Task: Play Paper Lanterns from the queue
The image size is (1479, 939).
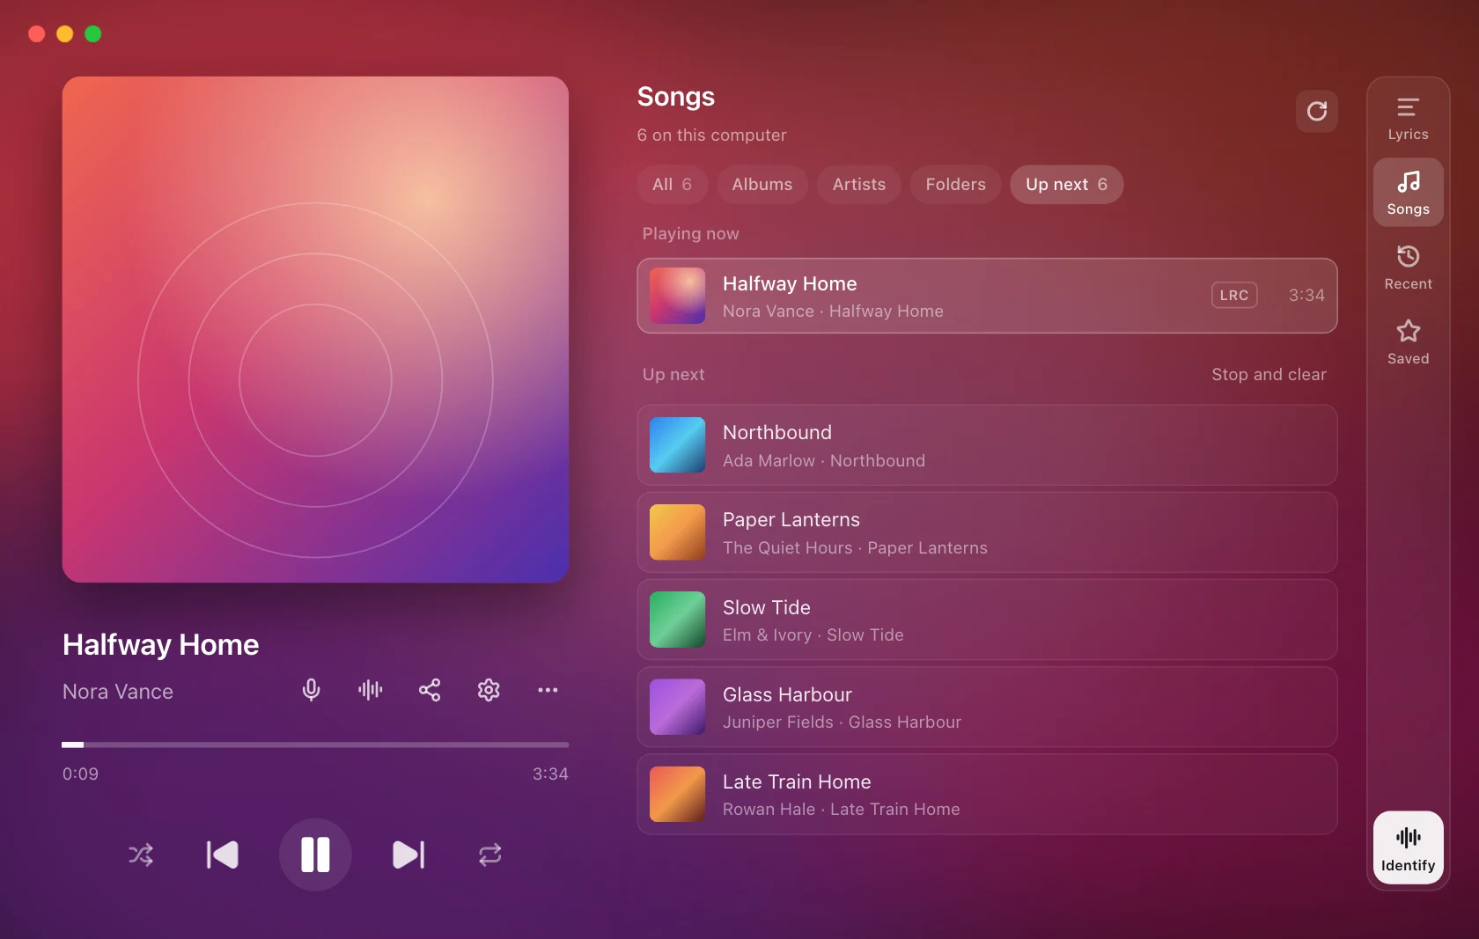Action: 987,532
